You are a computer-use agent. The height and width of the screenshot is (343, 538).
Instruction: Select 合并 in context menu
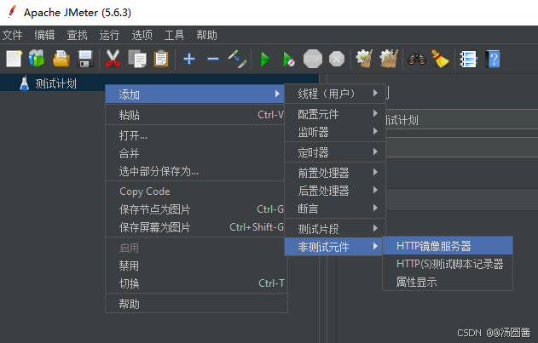195,153
